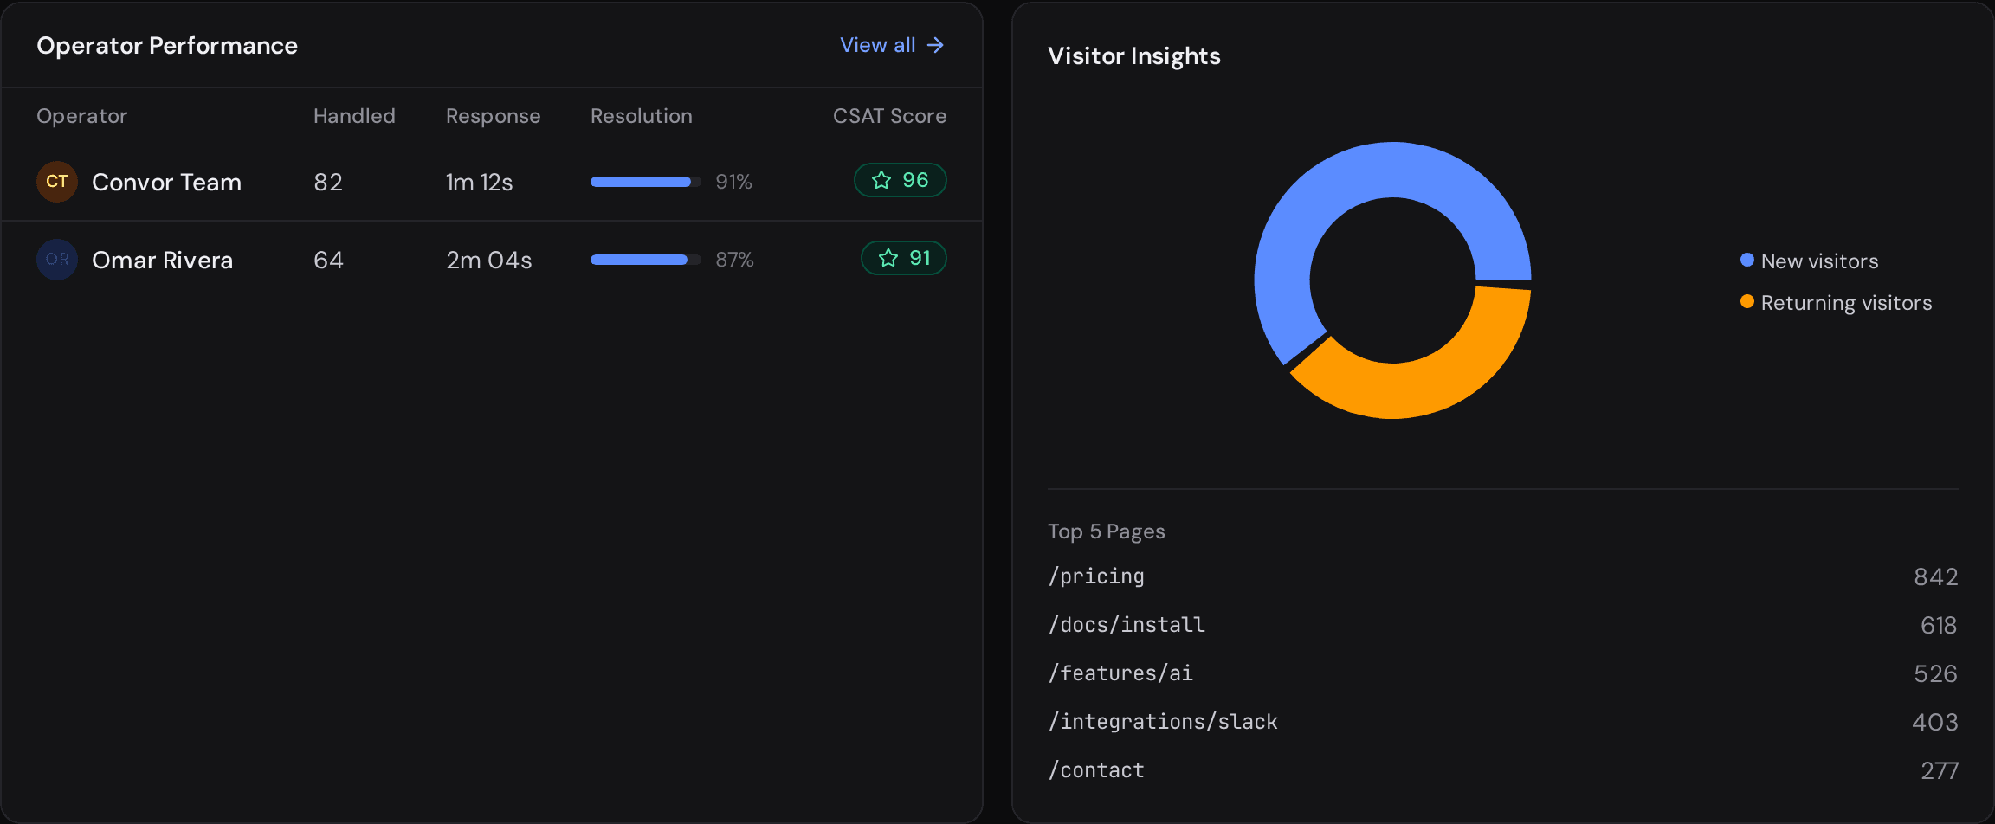Click the handled count 64
The width and height of the screenshot is (1995, 824).
click(x=328, y=261)
